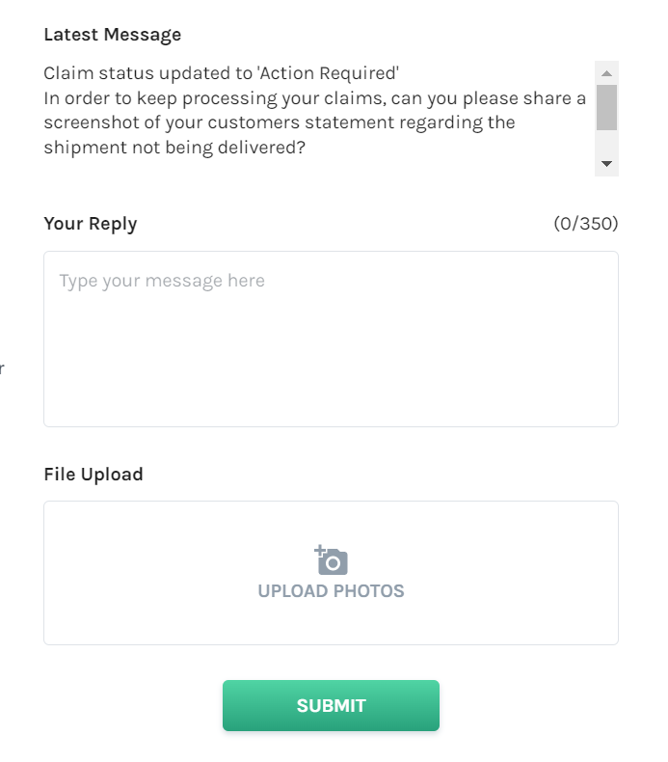Screen dimensions: 668x762
Task: Submit the claim reply
Action: point(331,706)
